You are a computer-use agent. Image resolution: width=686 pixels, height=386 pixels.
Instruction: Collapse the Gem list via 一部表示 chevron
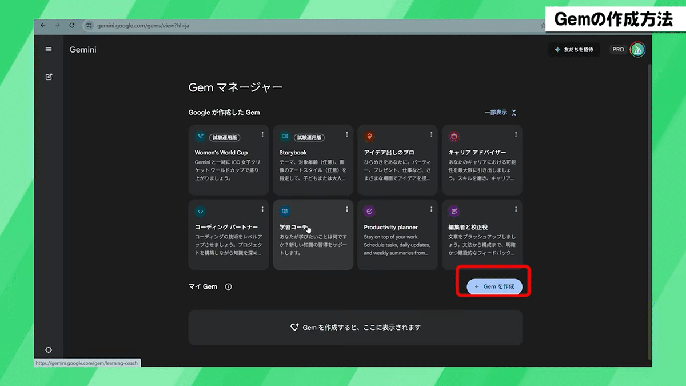pos(513,113)
